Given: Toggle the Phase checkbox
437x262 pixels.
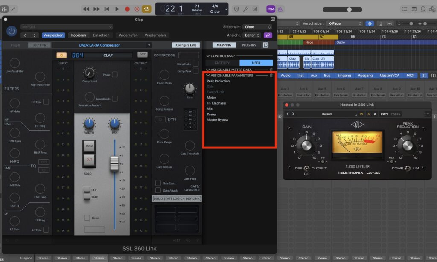Looking at the screenshot, I should (115, 74).
